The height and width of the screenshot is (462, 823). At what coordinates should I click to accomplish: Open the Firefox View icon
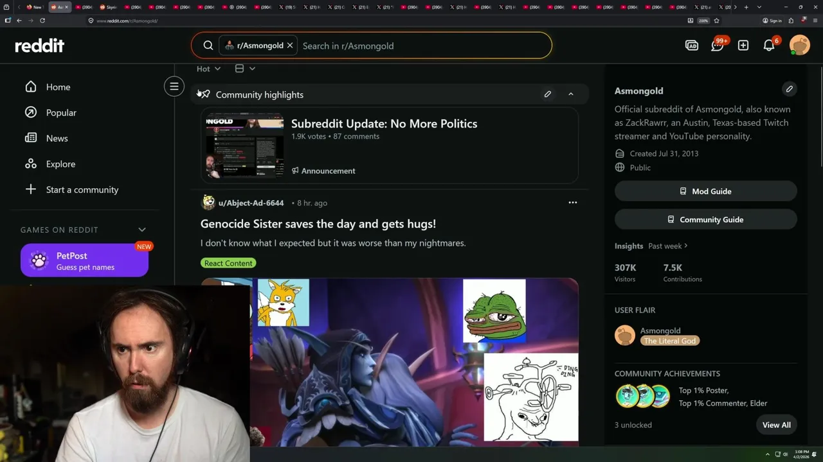(x=6, y=7)
